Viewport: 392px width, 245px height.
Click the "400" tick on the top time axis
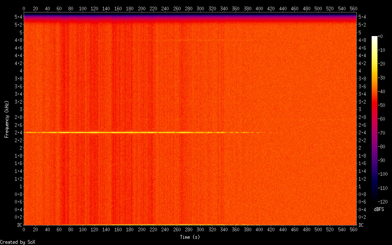click(x=260, y=9)
